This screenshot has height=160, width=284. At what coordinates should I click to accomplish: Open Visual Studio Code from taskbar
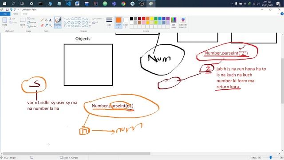tap(68, 4)
